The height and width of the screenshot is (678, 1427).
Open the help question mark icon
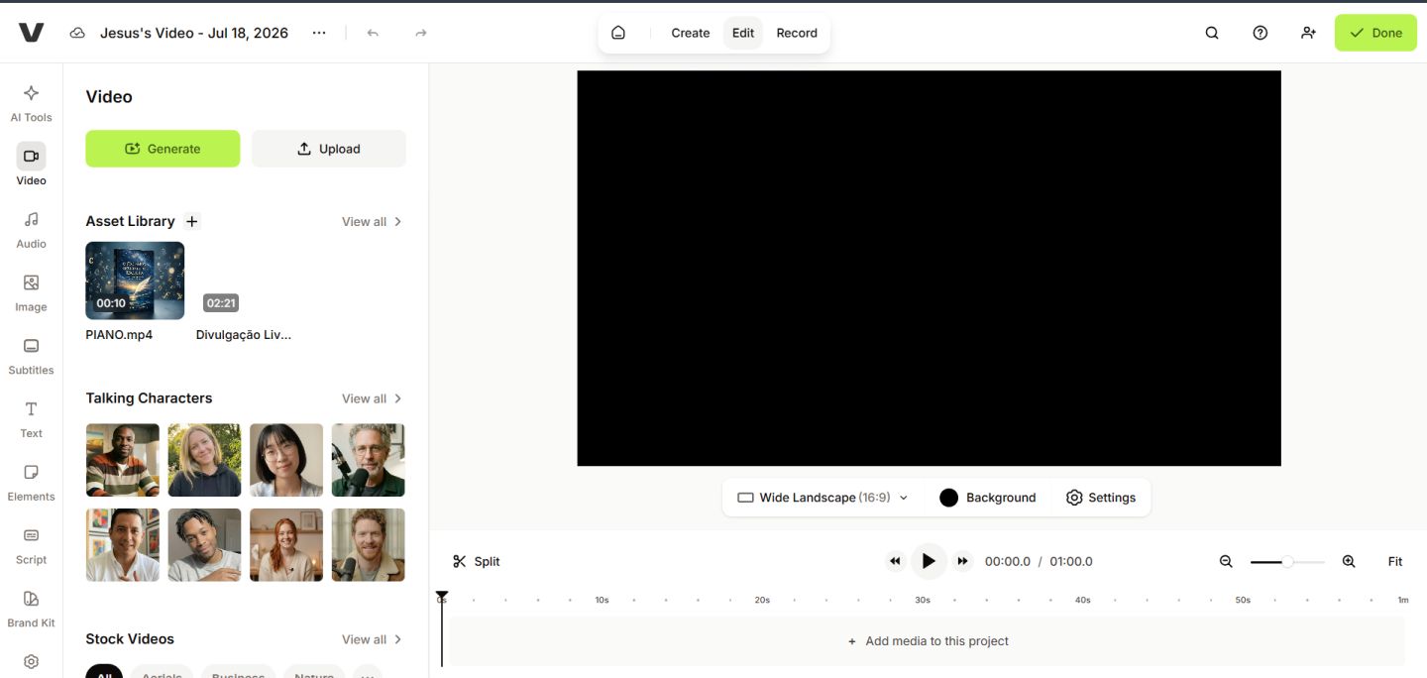[1261, 33]
